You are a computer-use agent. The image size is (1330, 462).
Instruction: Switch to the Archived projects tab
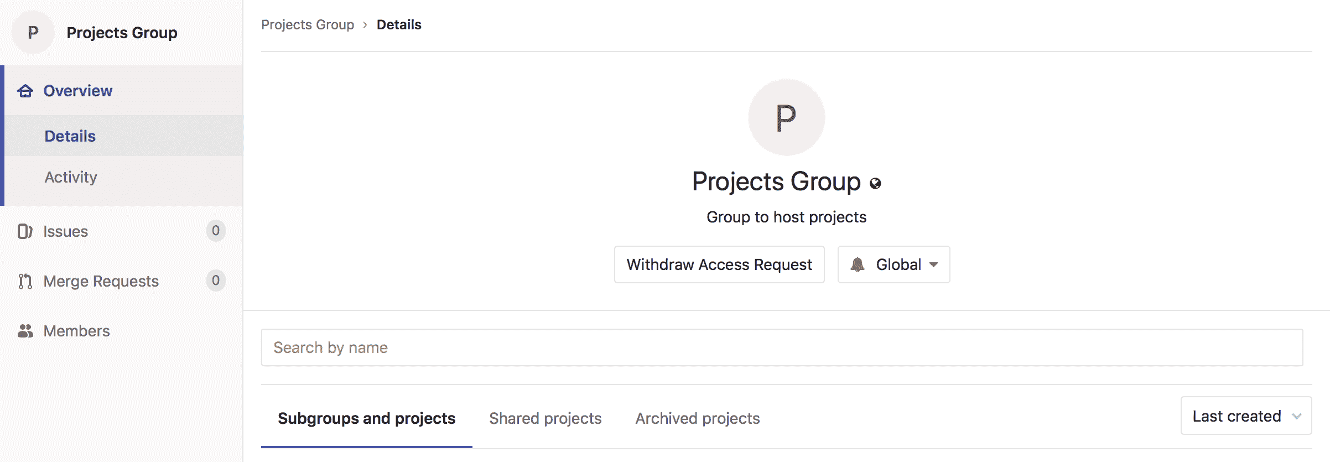[697, 418]
